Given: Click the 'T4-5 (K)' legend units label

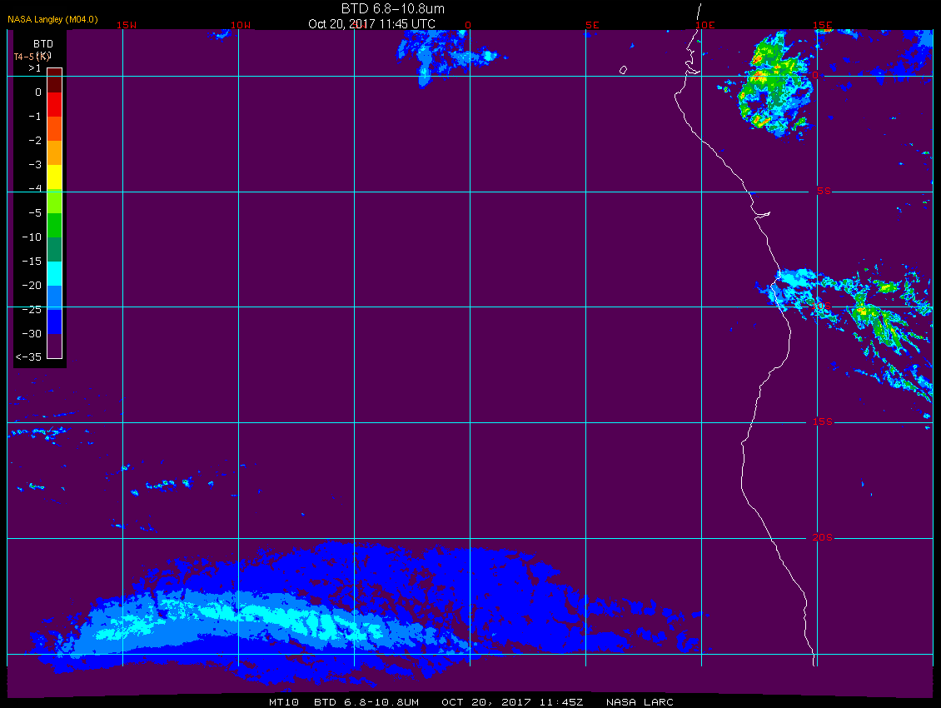Looking at the screenshot, I should point(32,57).
